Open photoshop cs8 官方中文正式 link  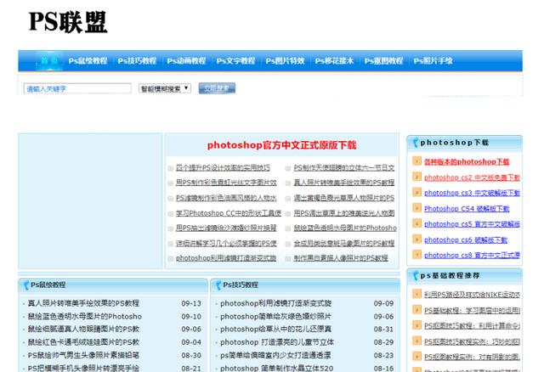tap(472, 256)
